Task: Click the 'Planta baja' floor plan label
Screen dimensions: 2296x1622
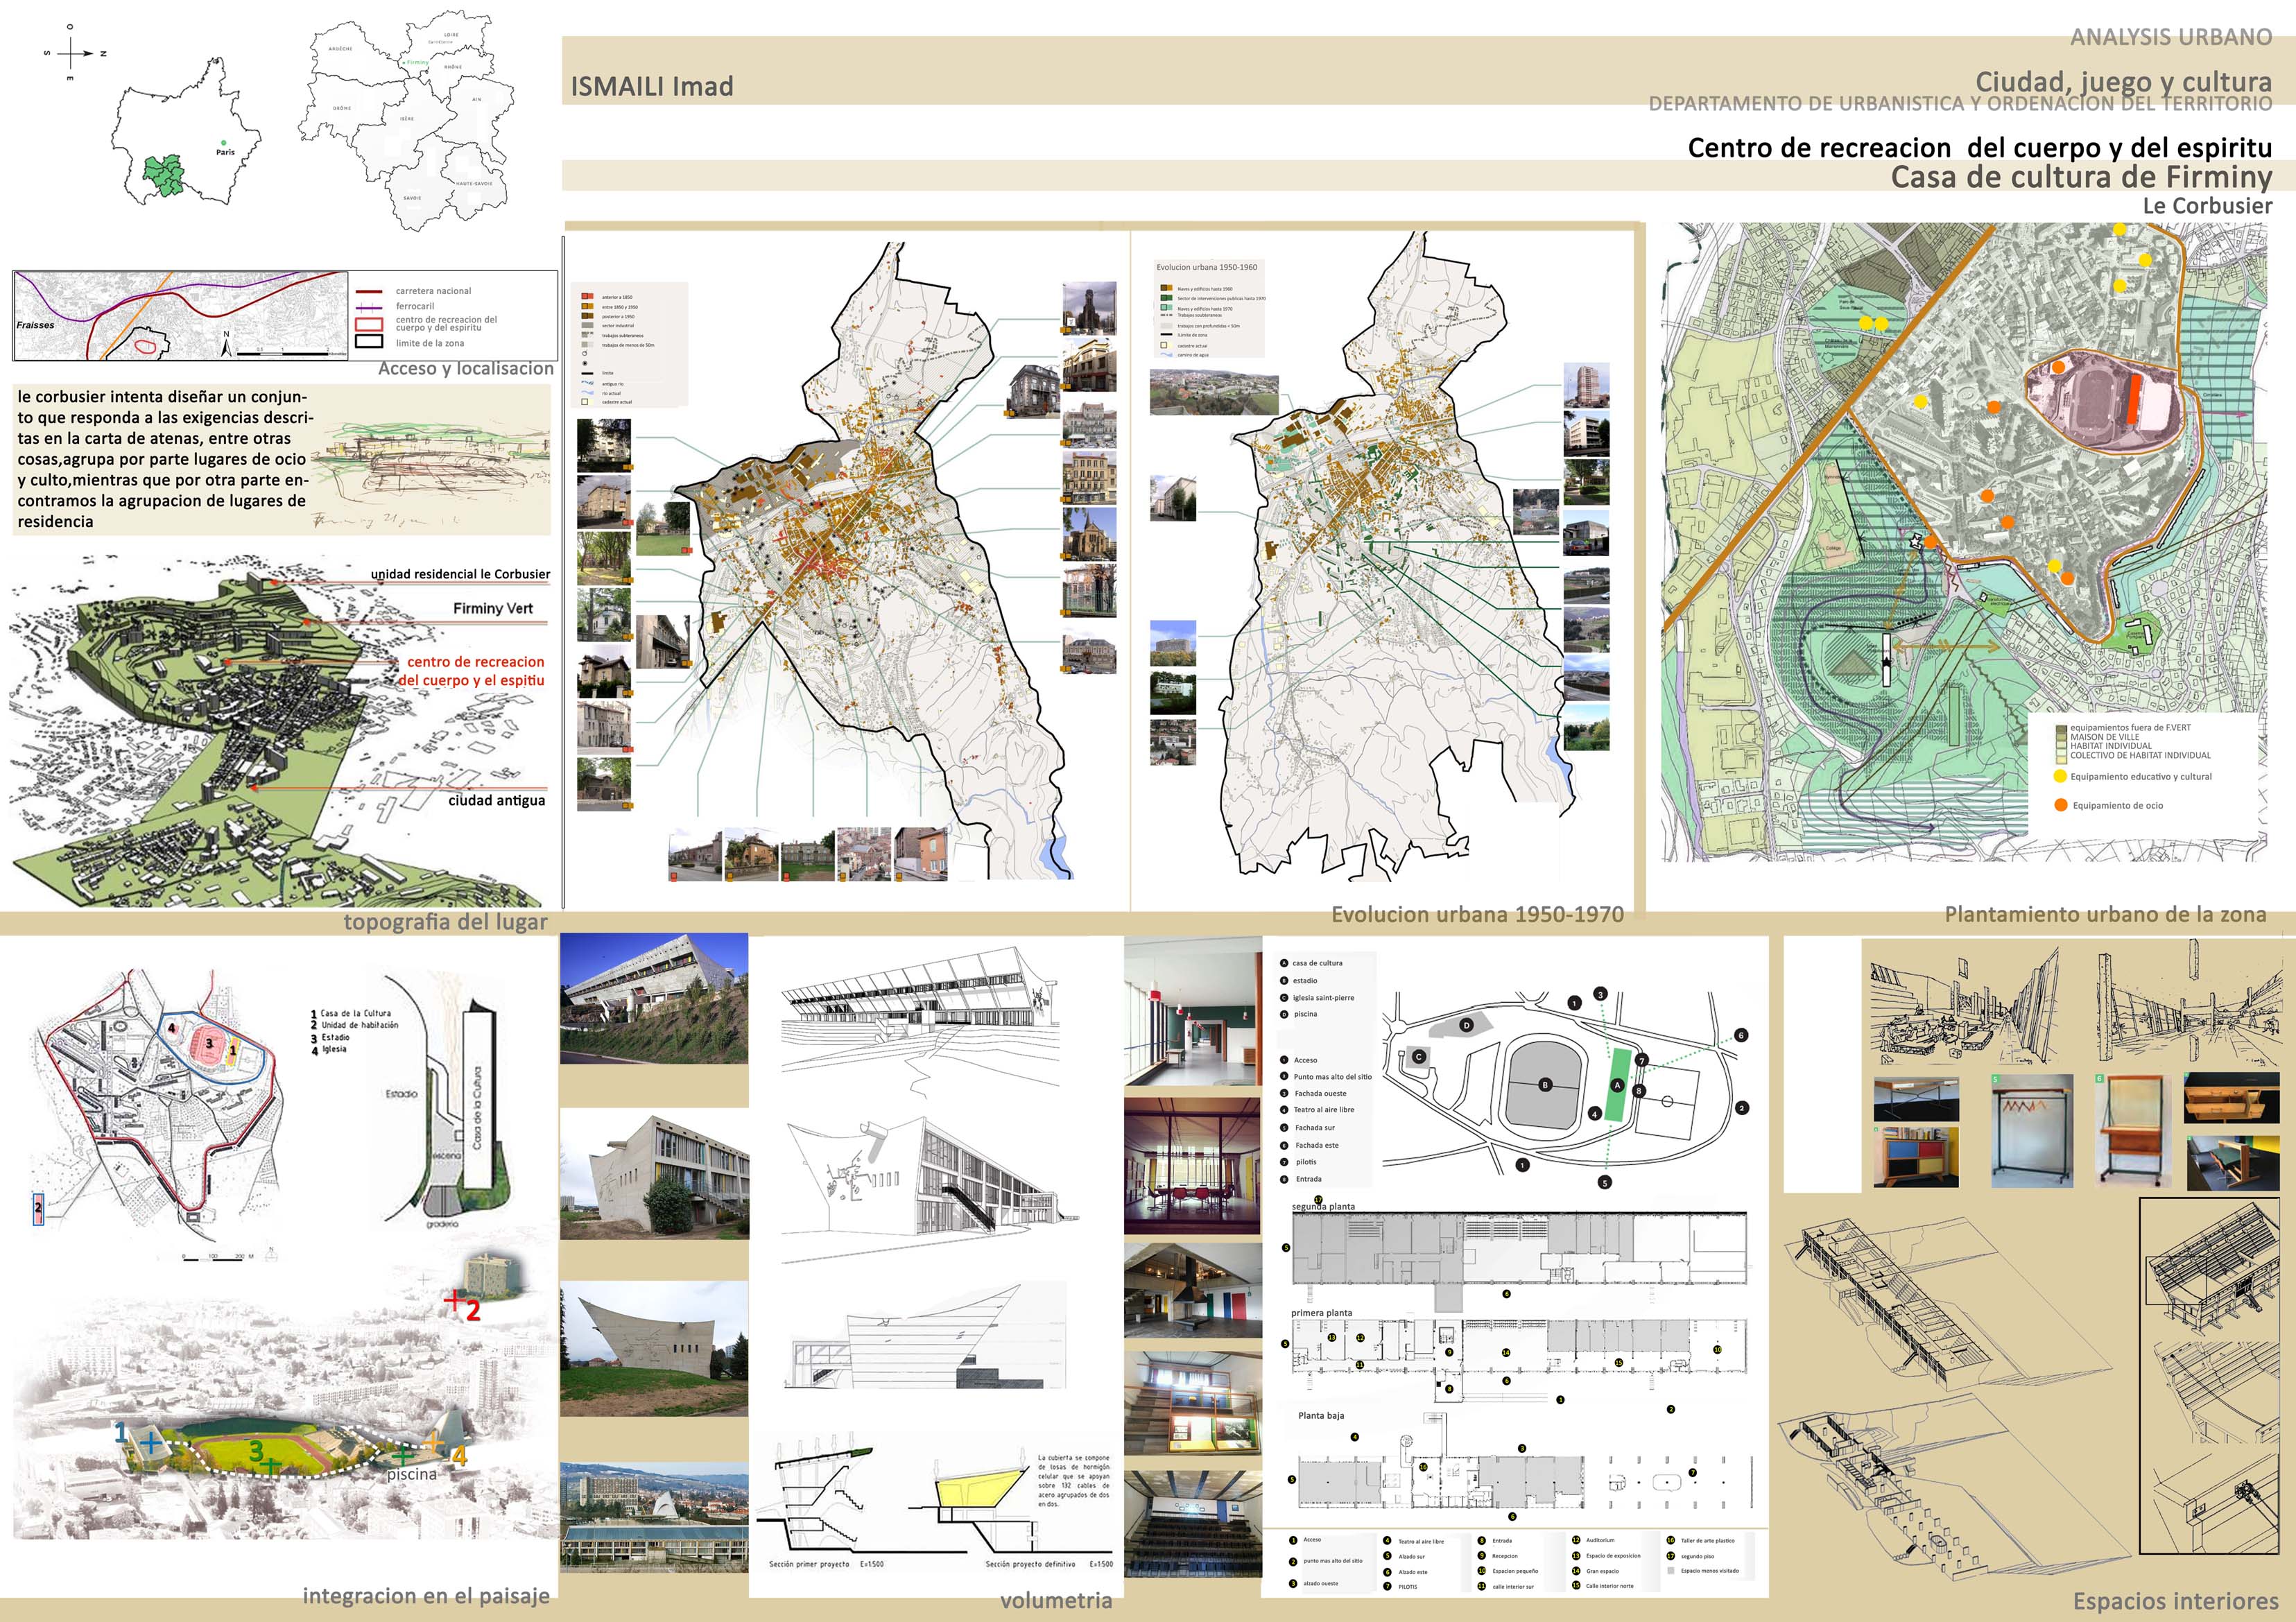Action: pyautogui.click(x=1321, y=1415)
